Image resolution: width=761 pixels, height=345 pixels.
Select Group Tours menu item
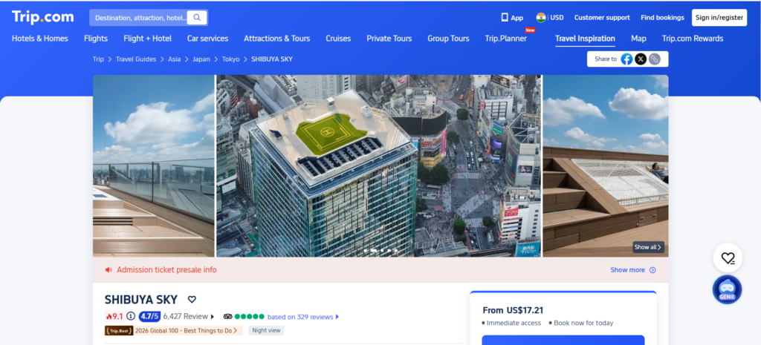[448, 39]
